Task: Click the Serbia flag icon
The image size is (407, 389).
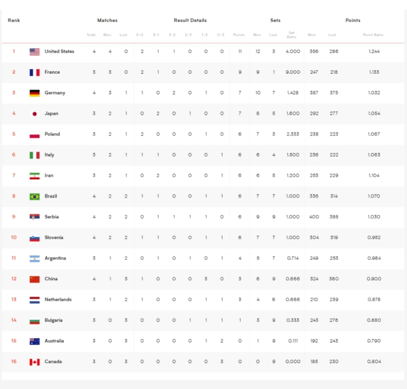Action: (34, 217)
